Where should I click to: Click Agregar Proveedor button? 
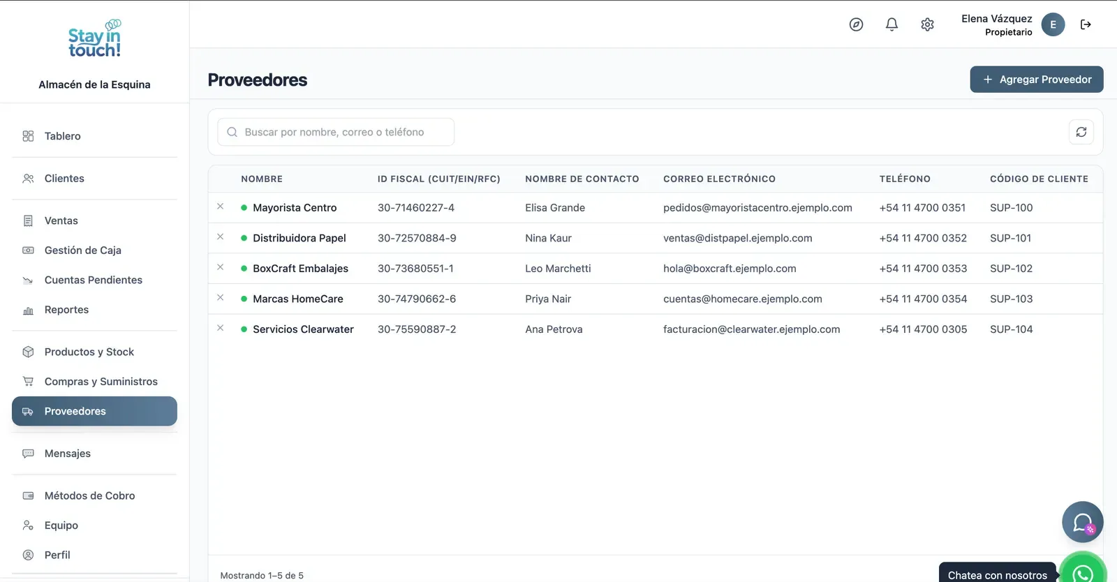click(1037, 80)
